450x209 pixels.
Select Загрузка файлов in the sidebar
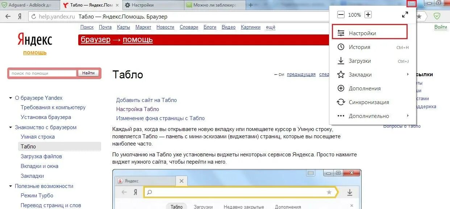click(41, 156)
